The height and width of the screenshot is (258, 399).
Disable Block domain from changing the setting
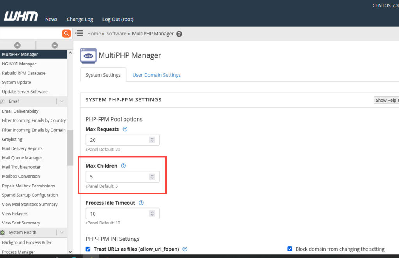tap(290, 249)
